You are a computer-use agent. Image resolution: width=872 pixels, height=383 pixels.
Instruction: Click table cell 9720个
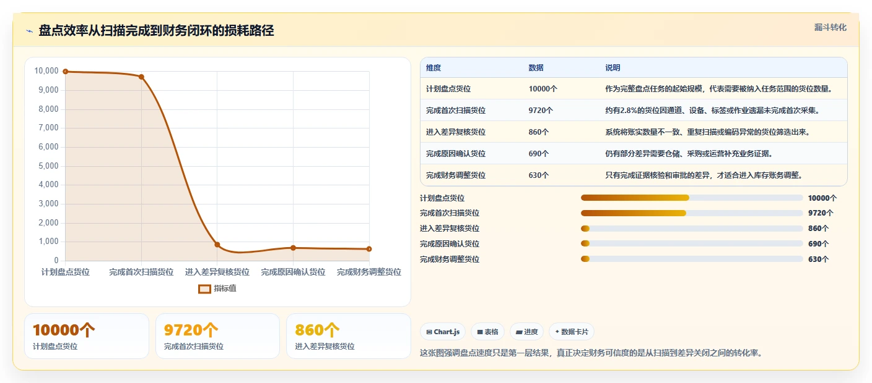541,111
